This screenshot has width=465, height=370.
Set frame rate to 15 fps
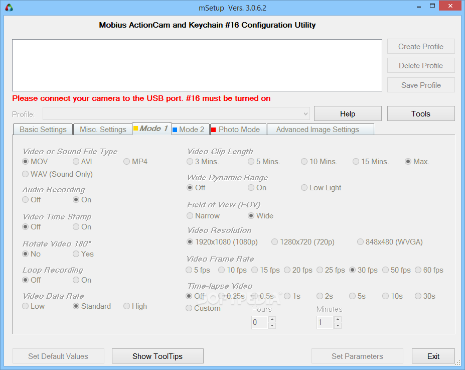point(266,270)
